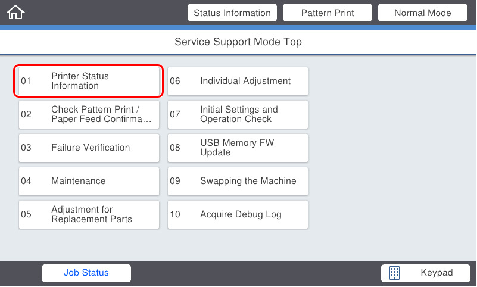
Task: Click the keypad grid icon
Action: pos(394,273)
